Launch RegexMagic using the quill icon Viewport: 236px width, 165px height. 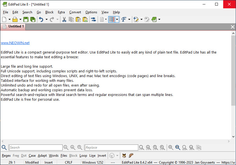[x=131, y=156]
